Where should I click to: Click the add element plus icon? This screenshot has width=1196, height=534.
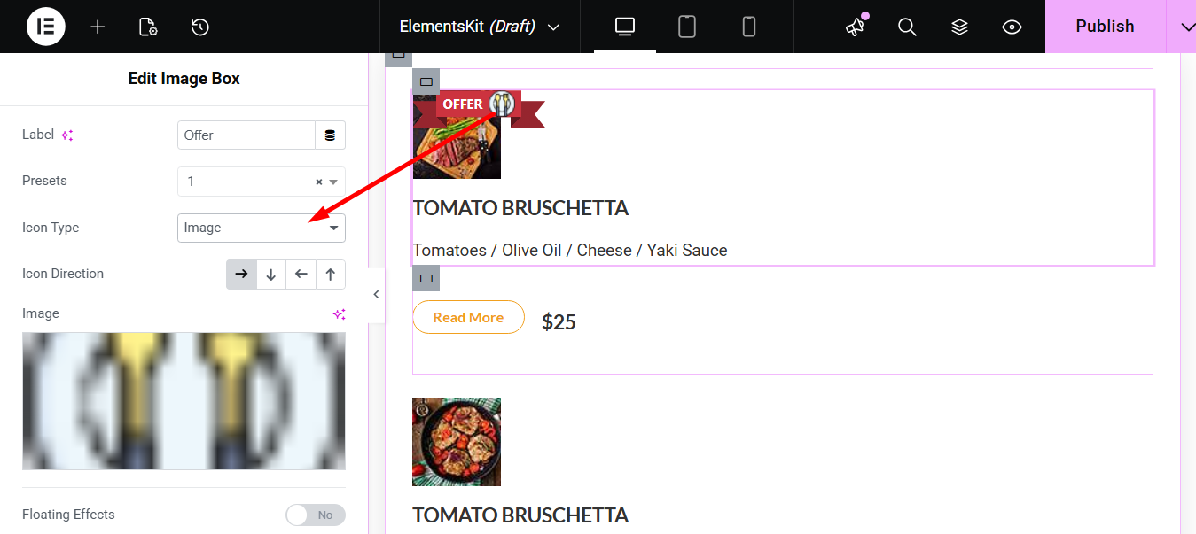[98, 27]
